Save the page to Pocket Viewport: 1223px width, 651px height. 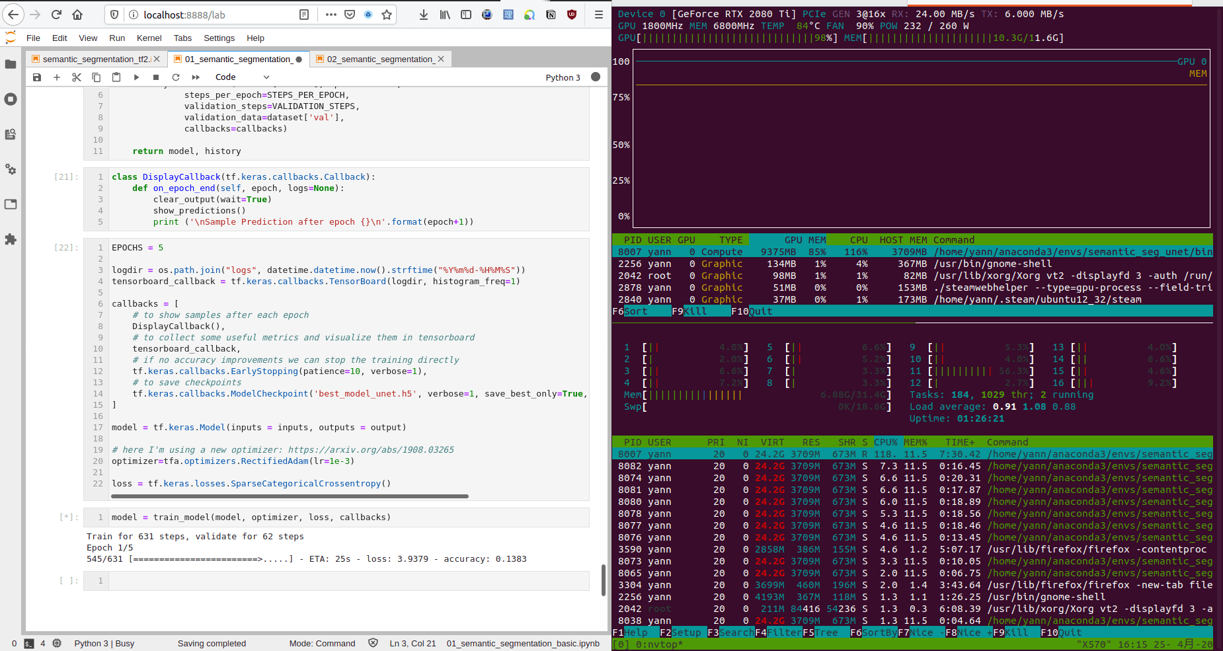pos(350,15)
